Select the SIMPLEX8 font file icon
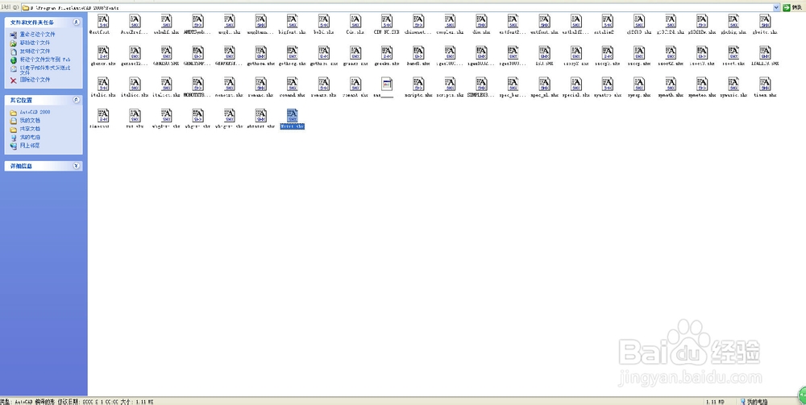806x405 pixels. pyautogui.click(x=481, y=85)
